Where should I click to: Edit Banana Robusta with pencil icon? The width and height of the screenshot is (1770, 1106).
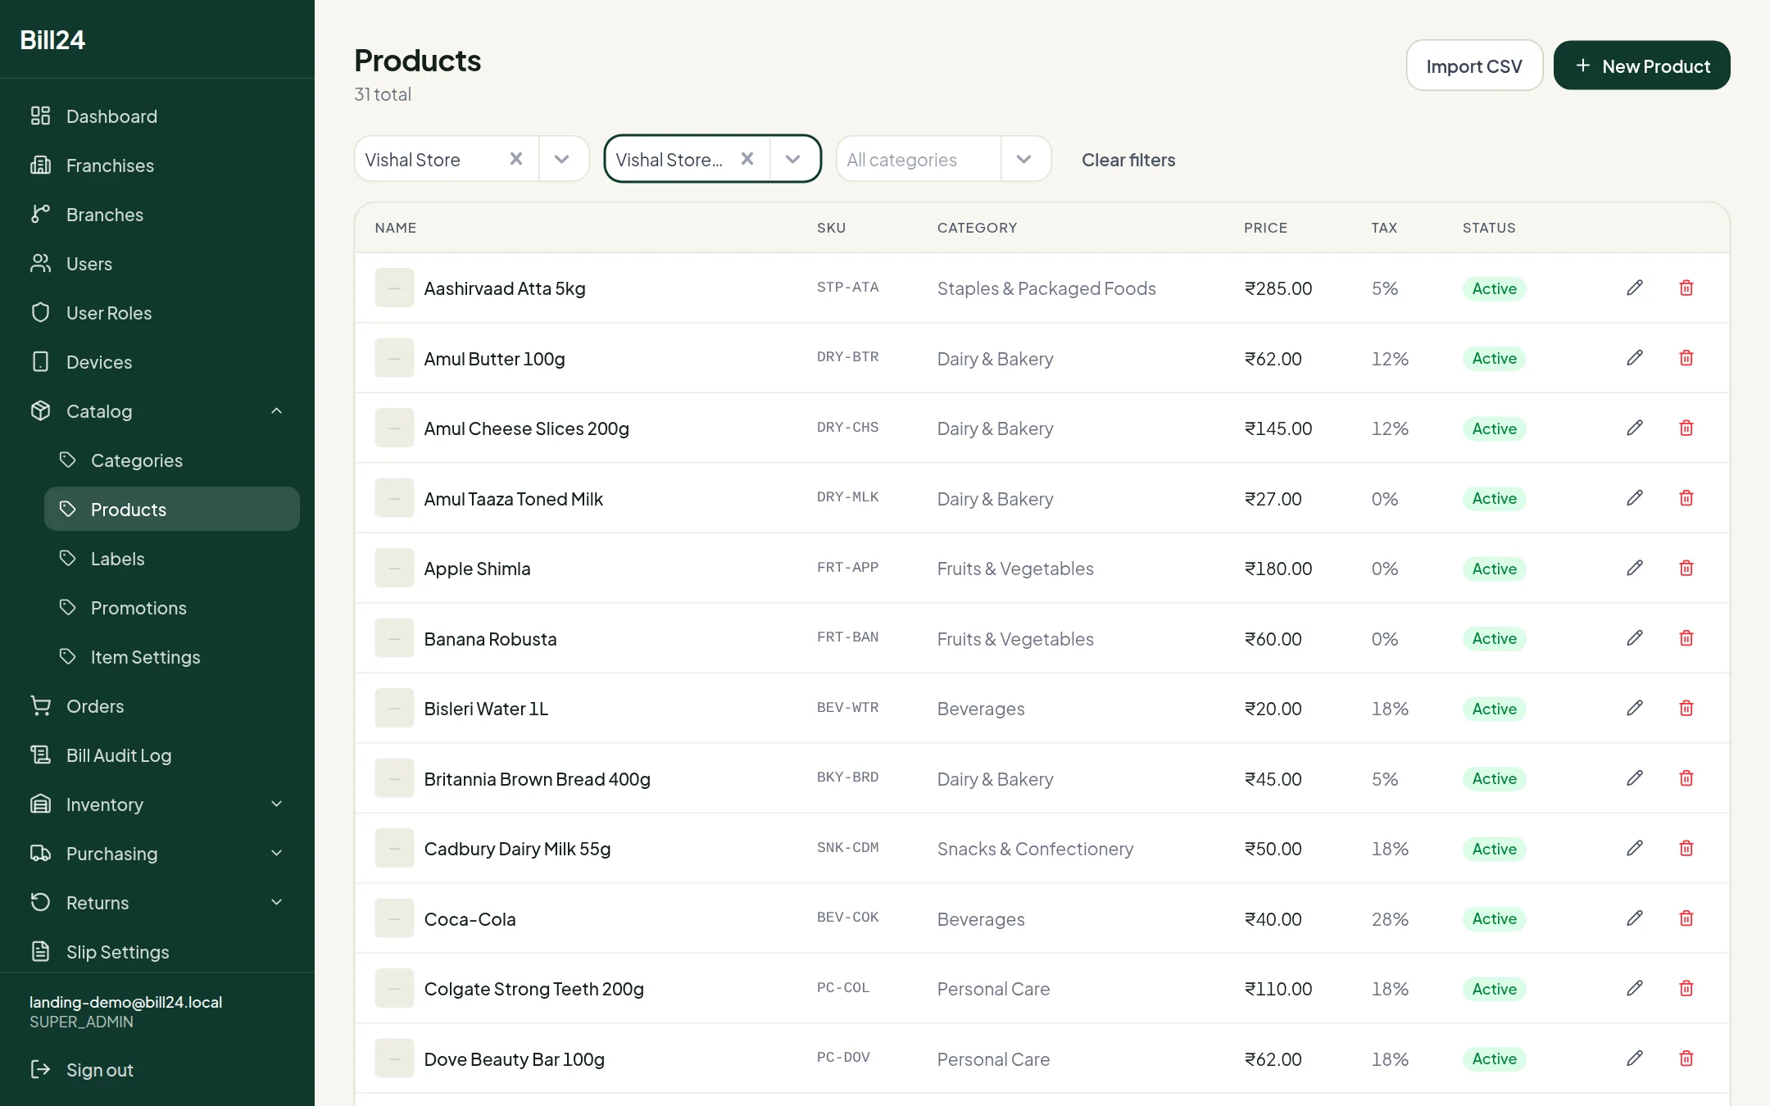pos(1635,638)
